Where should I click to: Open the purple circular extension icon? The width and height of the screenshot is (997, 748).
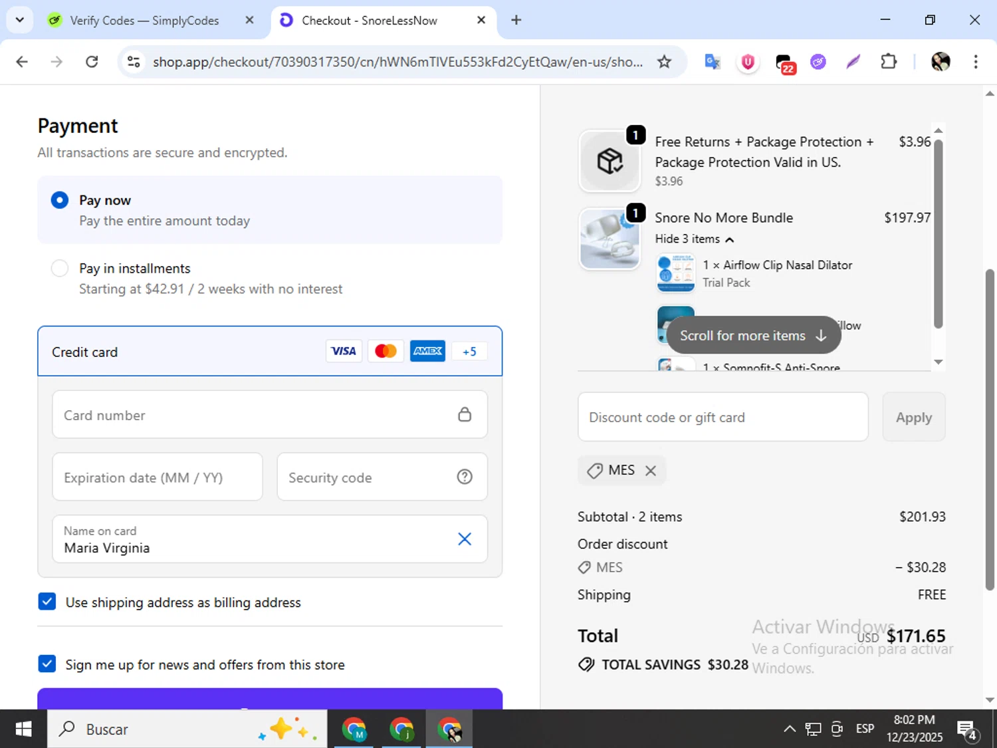818,62
